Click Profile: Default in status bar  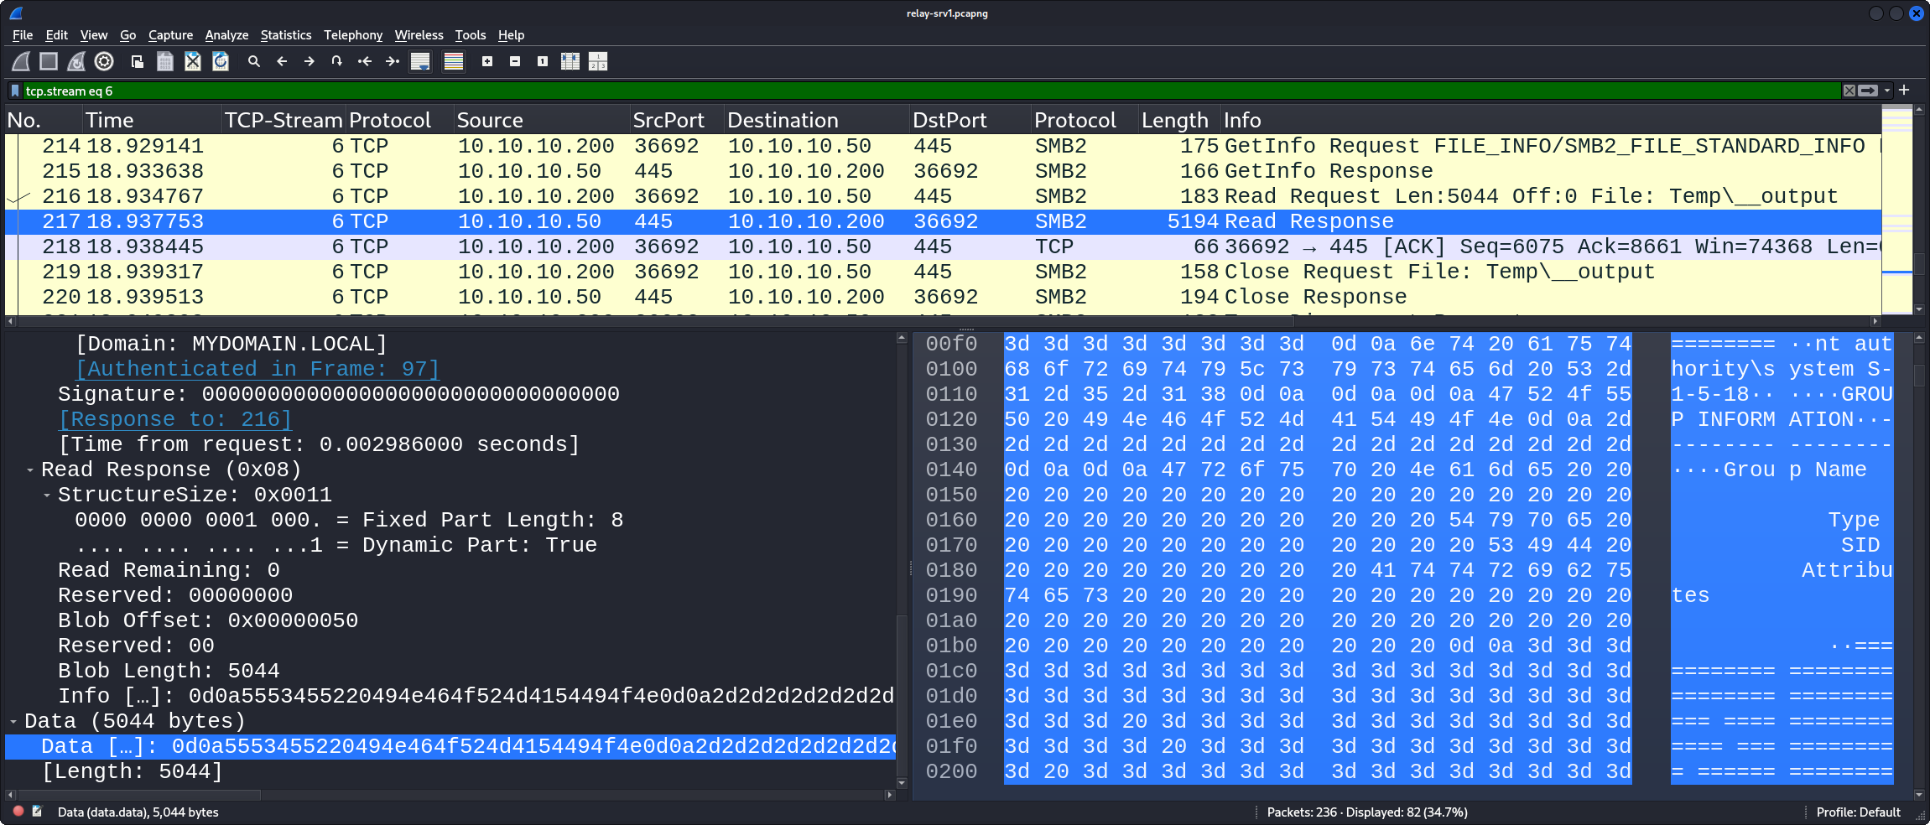click(x=1858, y=812)
